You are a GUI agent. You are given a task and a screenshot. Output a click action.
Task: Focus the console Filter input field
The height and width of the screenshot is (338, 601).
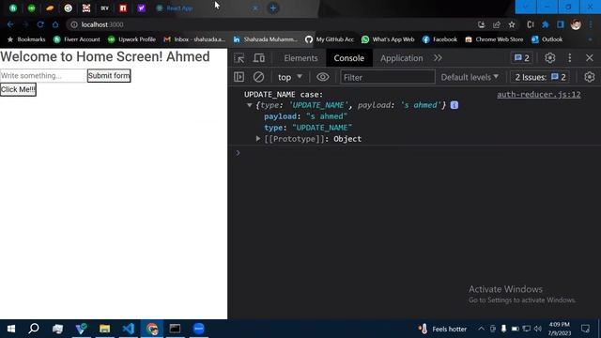click(x=388, y=77)
